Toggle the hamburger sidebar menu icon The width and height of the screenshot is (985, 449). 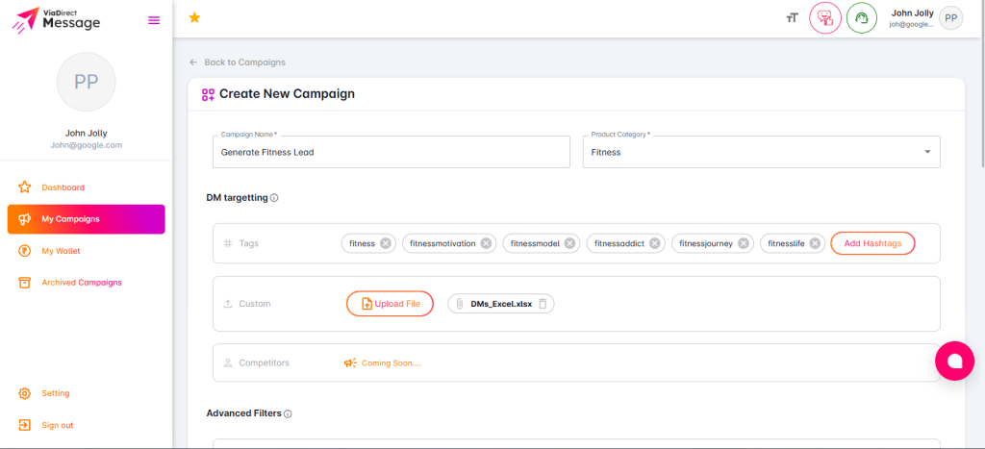153,20
